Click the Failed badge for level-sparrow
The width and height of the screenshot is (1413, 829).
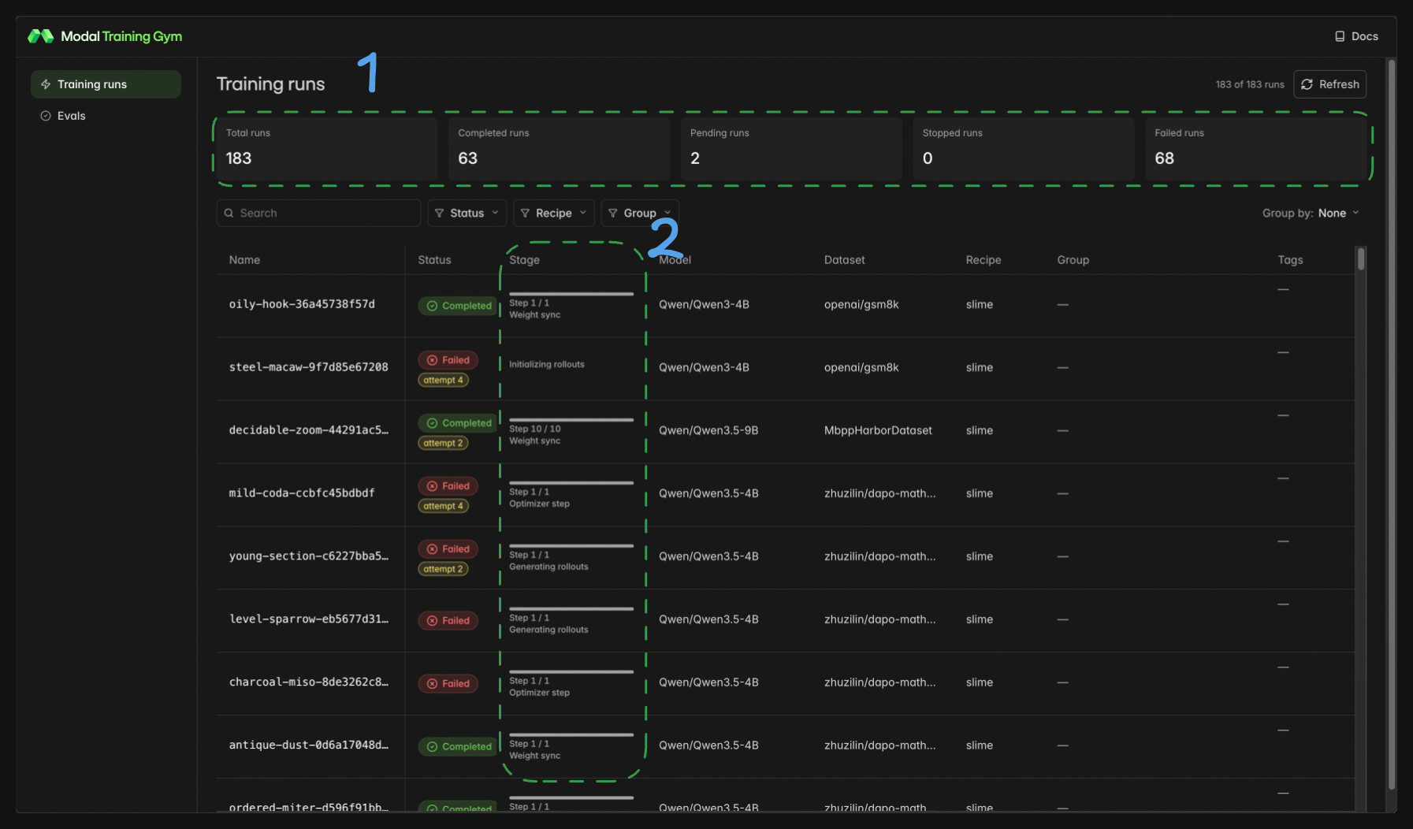coord(448,621)
